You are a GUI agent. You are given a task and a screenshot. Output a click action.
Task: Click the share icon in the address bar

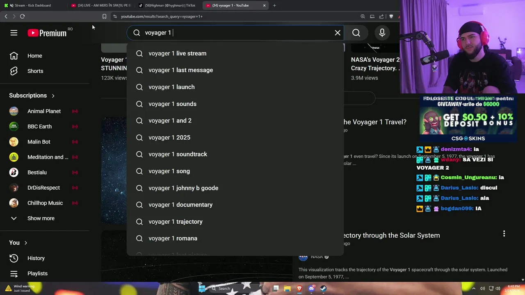(381, 16)
